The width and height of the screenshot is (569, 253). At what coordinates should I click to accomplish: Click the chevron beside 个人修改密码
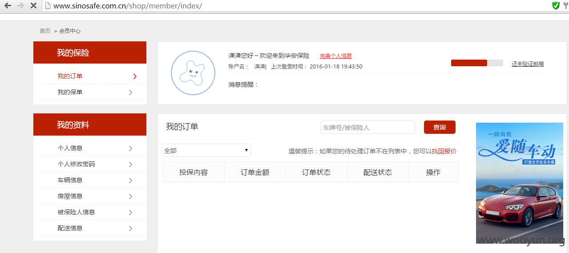tap(130, 165)
